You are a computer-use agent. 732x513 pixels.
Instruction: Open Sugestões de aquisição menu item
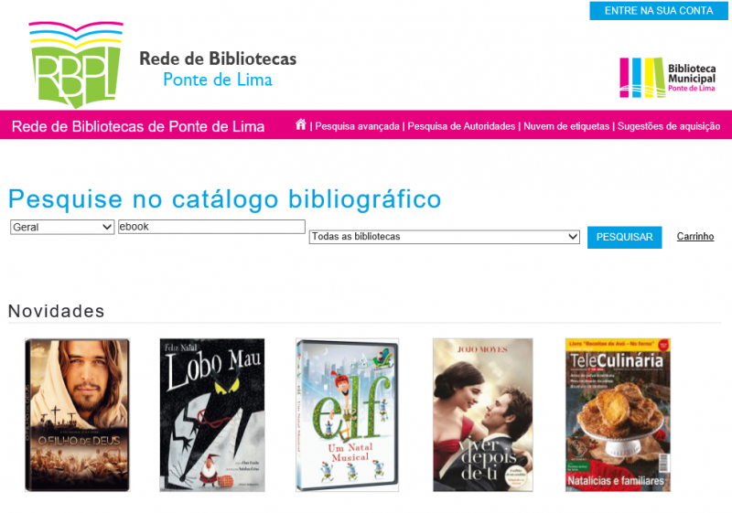point(669,126)
